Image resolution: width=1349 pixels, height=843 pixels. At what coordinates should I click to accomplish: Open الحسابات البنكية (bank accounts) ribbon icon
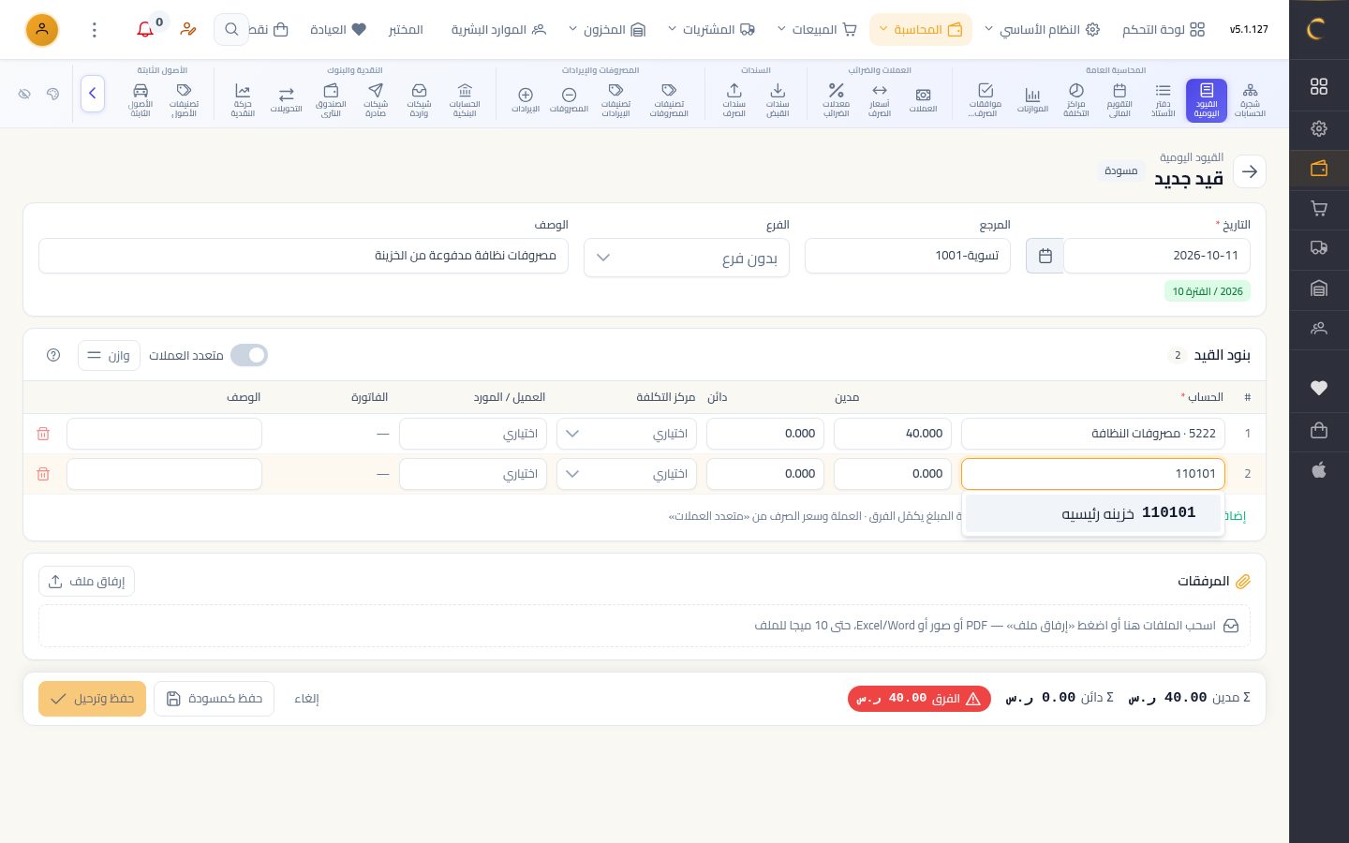[465, 100]
